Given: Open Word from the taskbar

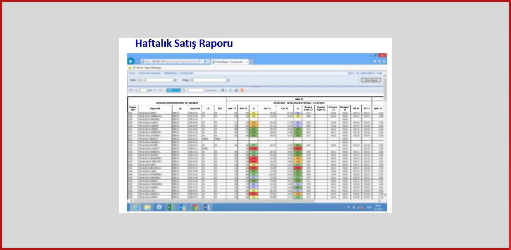Looking at the screenshot, I should (x=207, y=207).
